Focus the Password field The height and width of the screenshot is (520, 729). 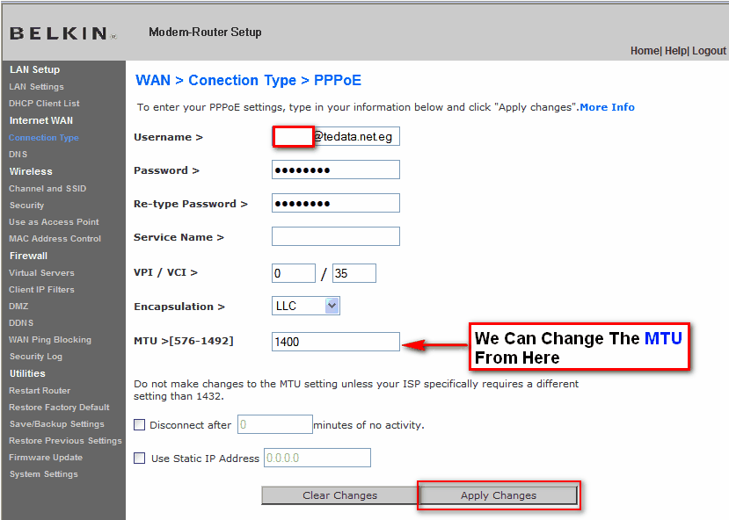[x=336, y=170]
